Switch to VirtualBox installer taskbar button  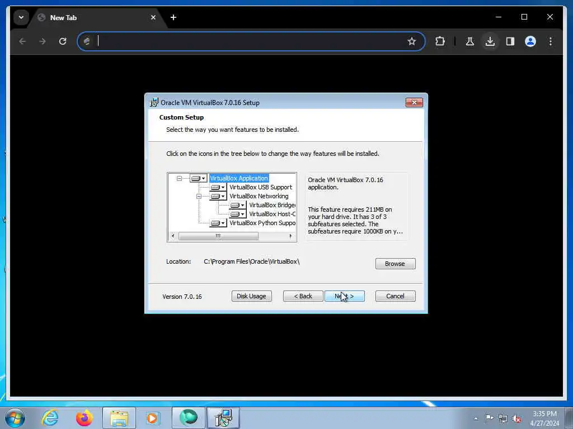tap(223, 418)
